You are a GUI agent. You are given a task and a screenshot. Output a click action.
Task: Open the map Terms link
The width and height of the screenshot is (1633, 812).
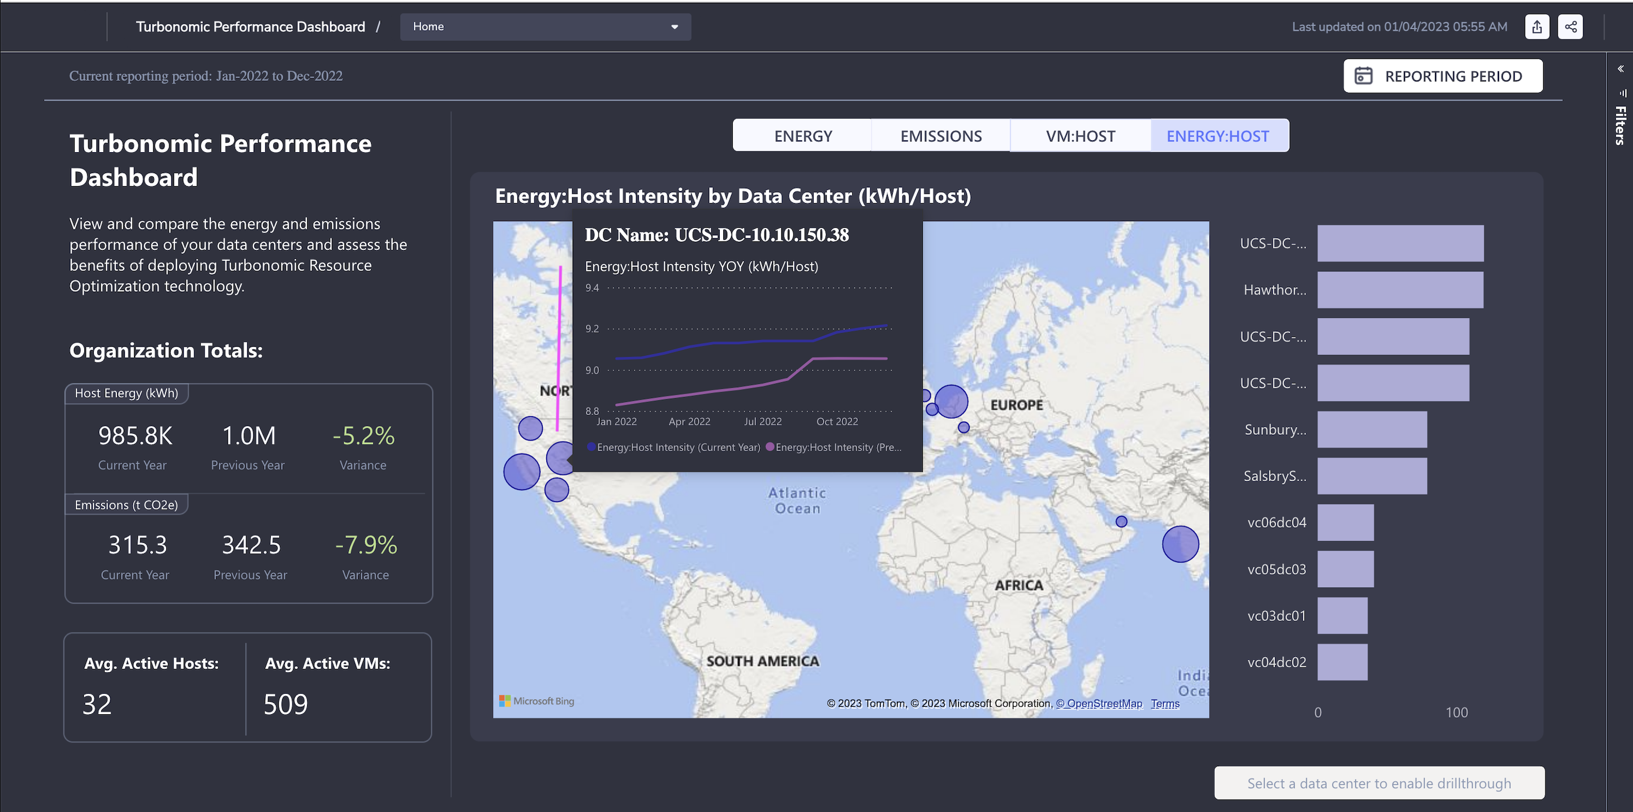click(1165, 703)
